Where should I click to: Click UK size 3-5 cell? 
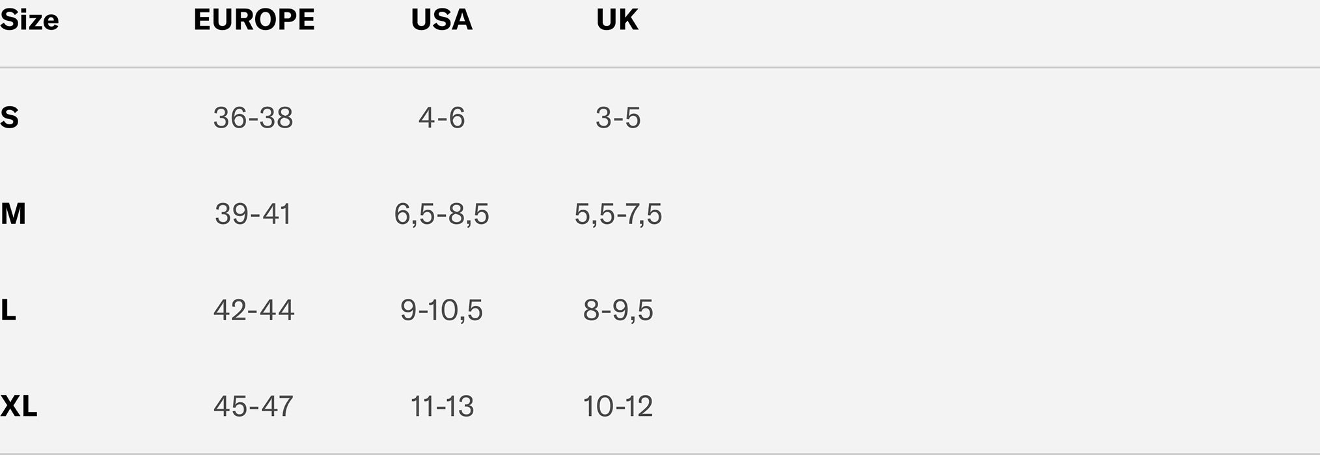(x=618, y=118)
